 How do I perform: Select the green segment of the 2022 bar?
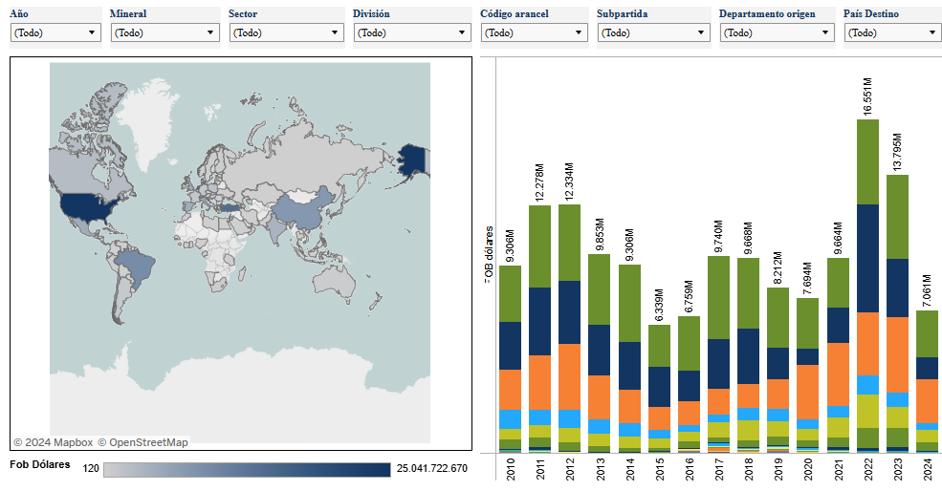click(x=867, y=160)
